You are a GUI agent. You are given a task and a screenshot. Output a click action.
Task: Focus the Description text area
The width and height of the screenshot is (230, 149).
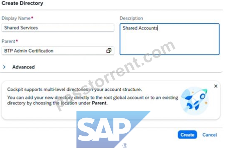[170, 39]
